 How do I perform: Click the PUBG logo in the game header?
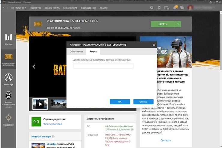coord(38,24)
